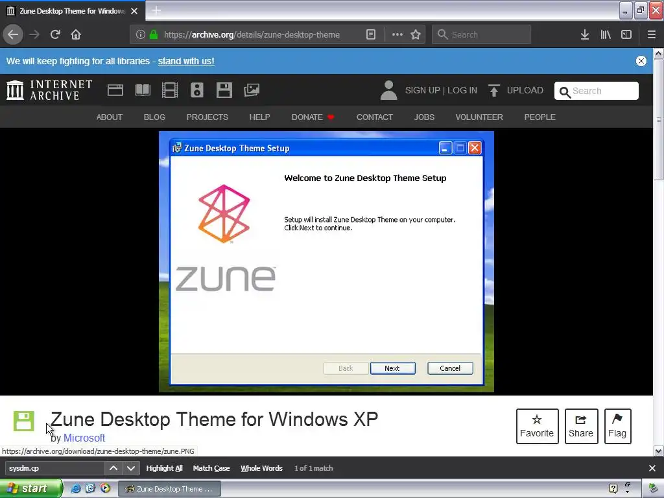The width and height of the screenshot is (664, 498).
Task: Close the Zune Desktop Theme tab
Action: point(134,11)
